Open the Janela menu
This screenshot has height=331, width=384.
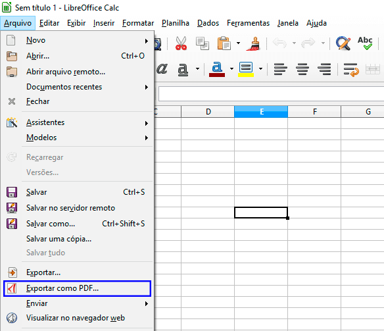[288, 23]
